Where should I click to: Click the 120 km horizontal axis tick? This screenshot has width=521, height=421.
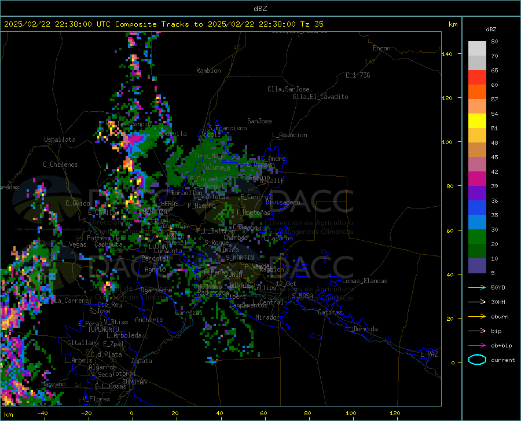[x=395, y=413]
